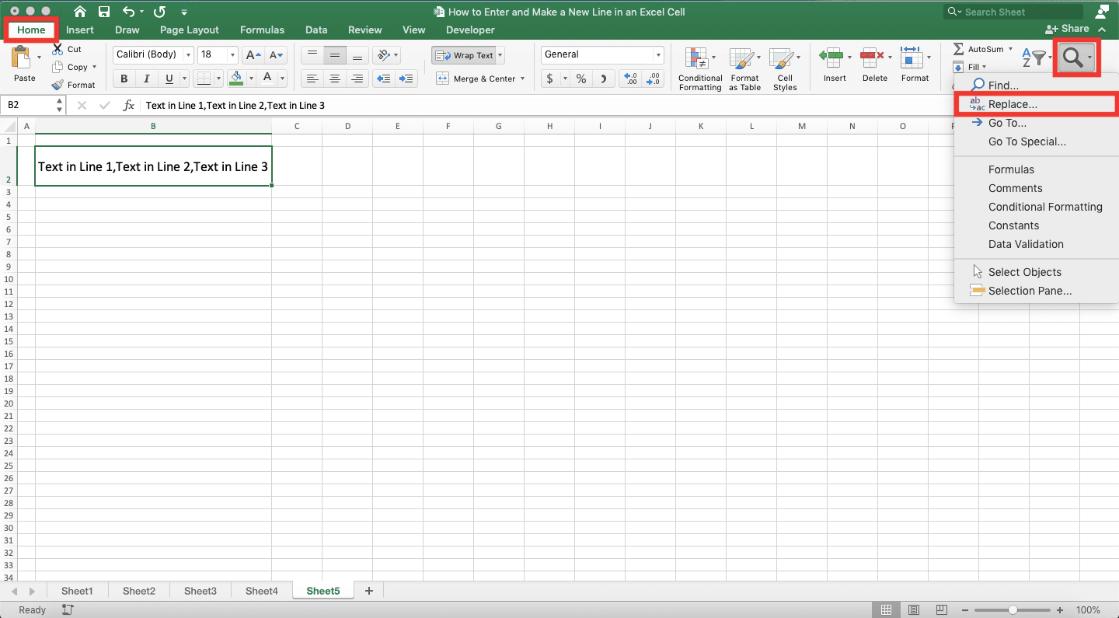Apply fill color with paint bucket icon
This screenshot has height=618, width=1119.
point(236,78)
